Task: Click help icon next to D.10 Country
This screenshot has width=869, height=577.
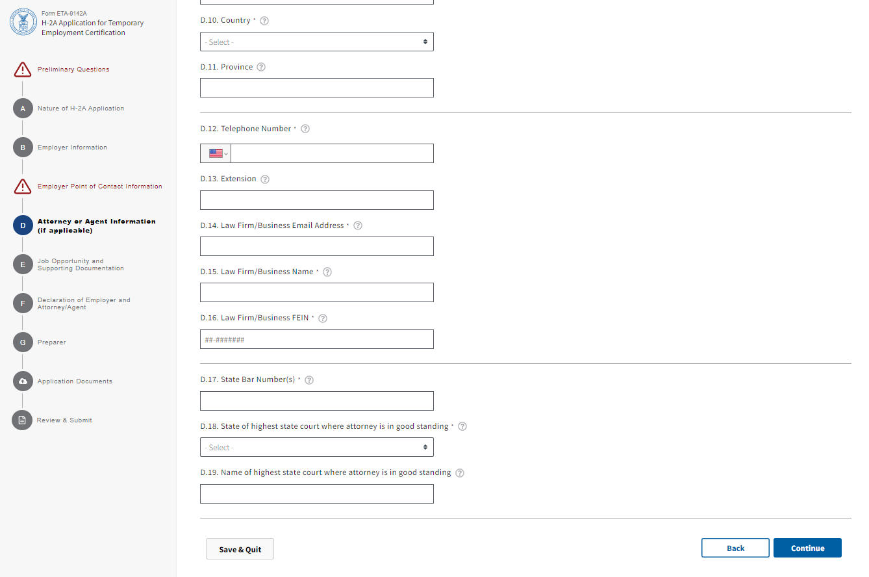Action: pos(264,21)
